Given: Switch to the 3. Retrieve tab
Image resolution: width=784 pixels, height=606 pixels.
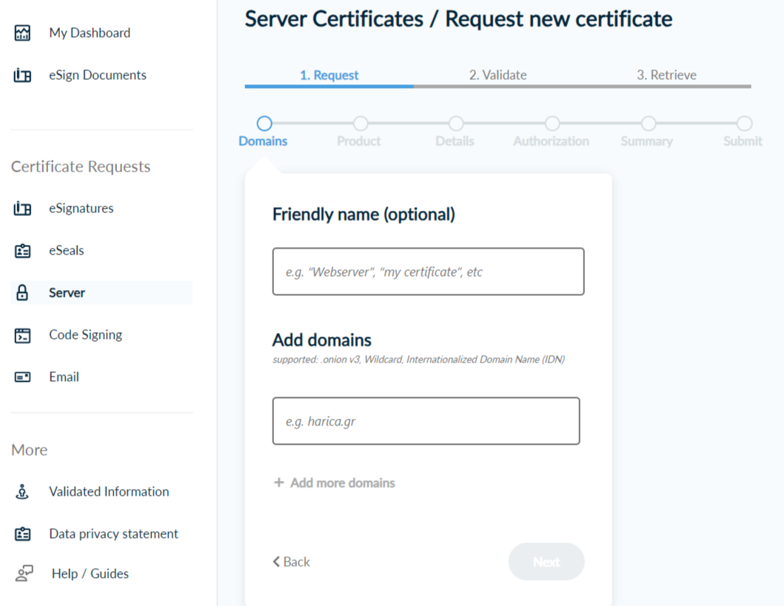Looking at the screenshot, I should pos(666,75).
